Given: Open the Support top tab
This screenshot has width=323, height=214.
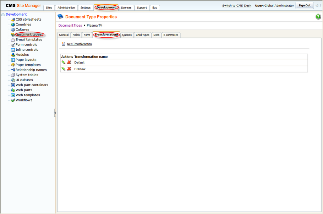Looking at the screenshot, I should [142, 7].
